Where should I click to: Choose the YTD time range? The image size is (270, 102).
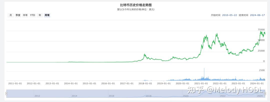(x=32, y=15)
